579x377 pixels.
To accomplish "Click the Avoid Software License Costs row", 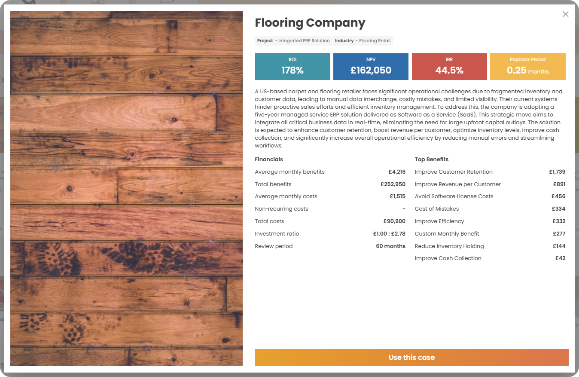I will tap(490, 196).
